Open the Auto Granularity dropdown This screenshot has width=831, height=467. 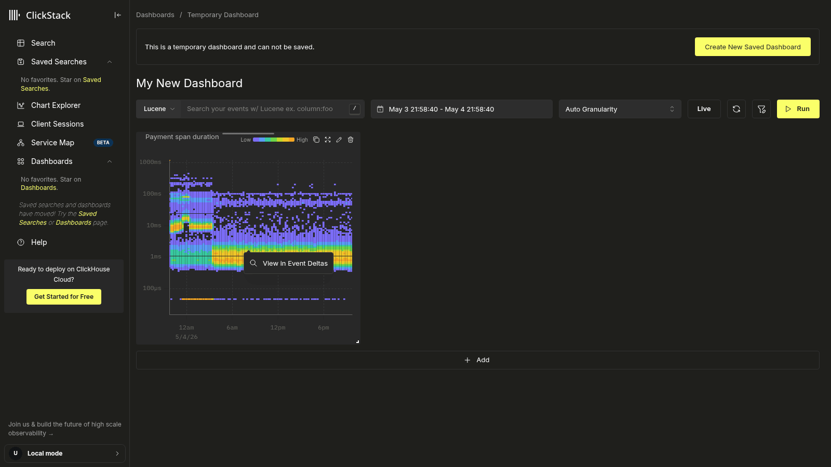620,109
